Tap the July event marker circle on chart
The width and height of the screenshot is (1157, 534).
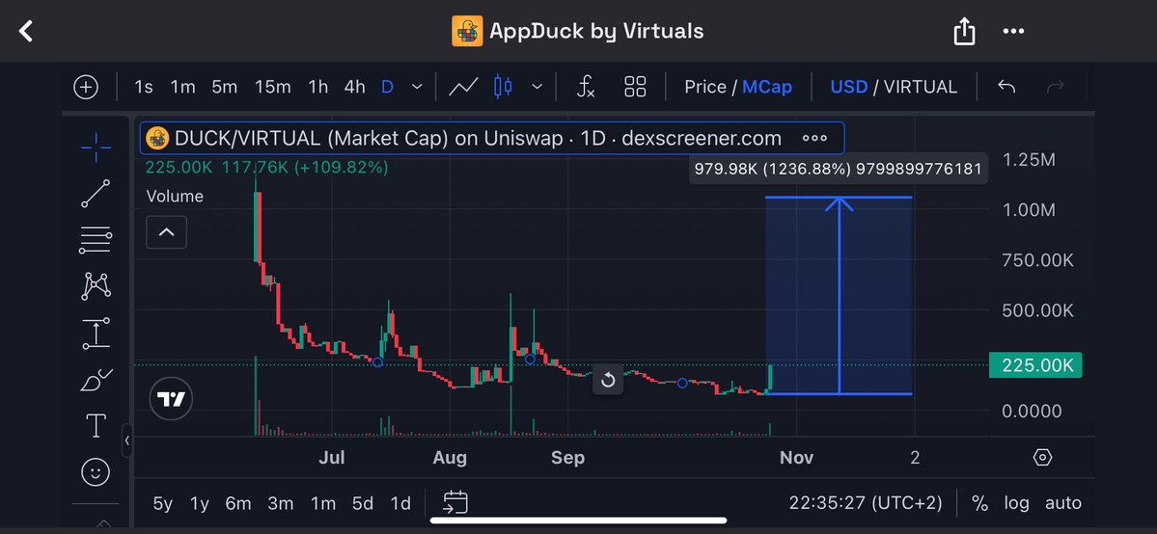pyautogui.click(x=378, y=362)
